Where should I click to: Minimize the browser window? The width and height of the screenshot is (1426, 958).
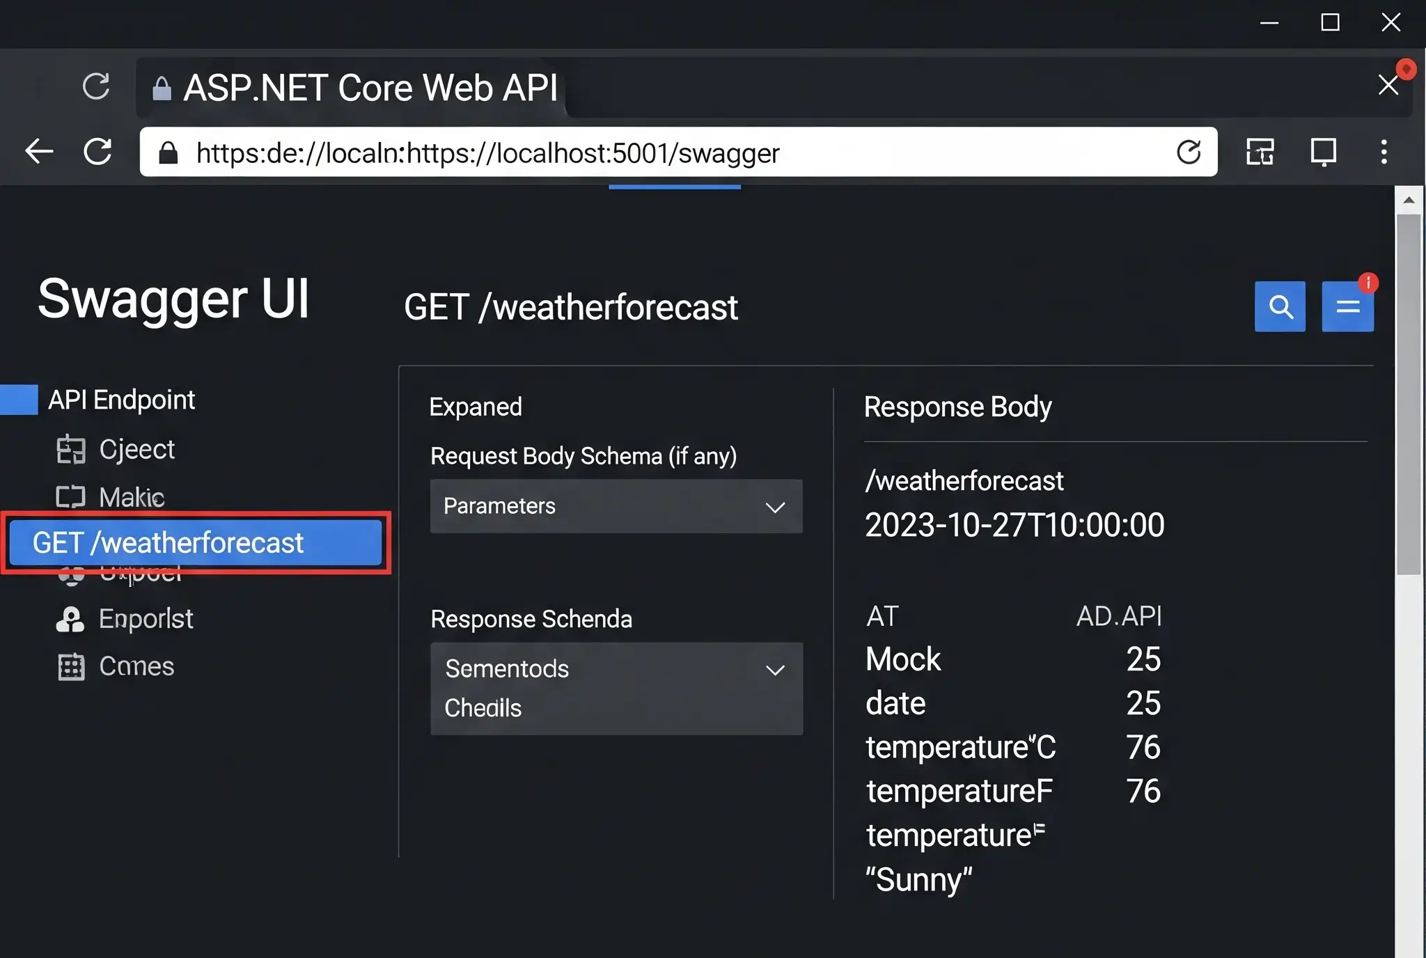1269,23
